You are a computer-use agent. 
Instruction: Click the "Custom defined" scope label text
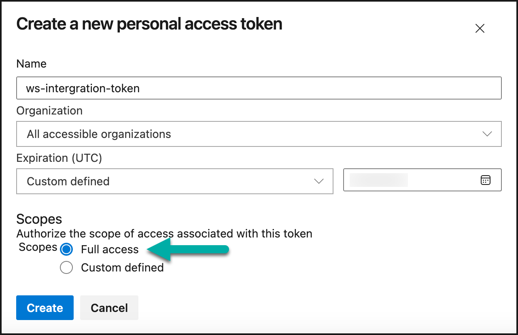point(122,268)
